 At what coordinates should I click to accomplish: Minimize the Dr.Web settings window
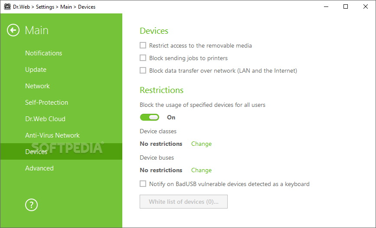[326, 6]
